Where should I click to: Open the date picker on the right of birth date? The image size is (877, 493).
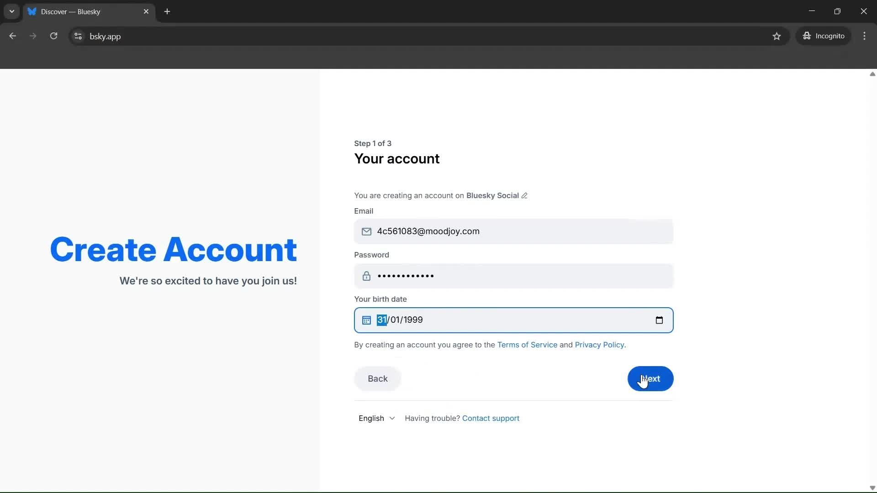[659, 320]
